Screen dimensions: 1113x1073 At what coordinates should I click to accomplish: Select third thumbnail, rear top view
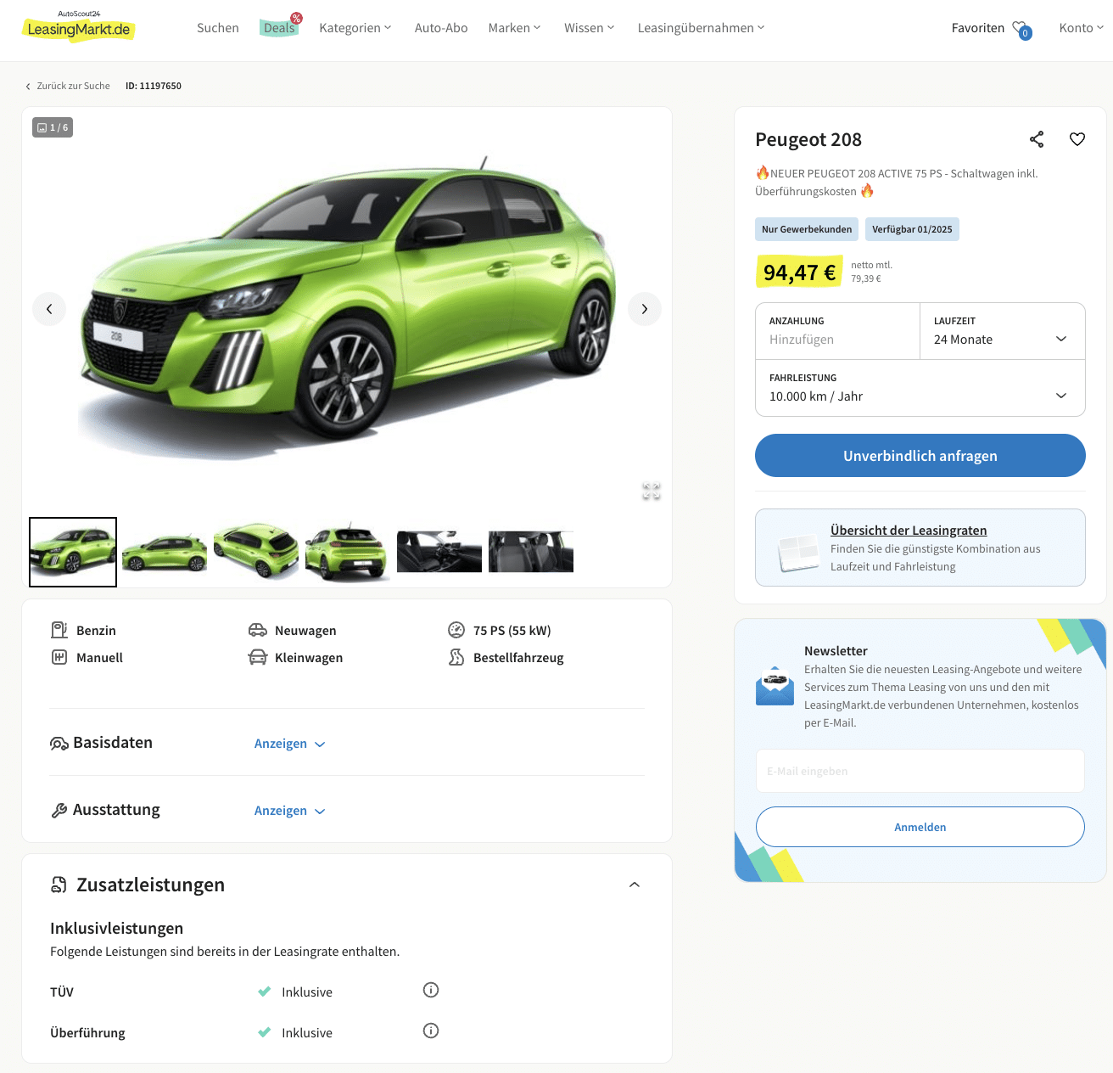[x=256, y=552]
